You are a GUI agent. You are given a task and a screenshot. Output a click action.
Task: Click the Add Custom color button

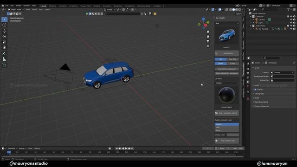tap(227, 141)
